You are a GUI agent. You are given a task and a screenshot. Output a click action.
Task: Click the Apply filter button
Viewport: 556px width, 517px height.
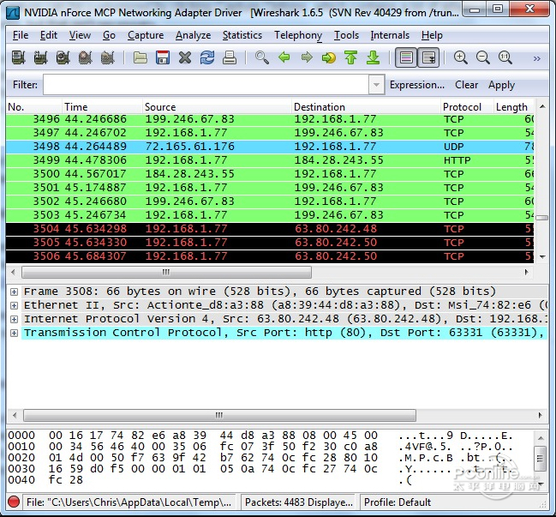point(501,85)
